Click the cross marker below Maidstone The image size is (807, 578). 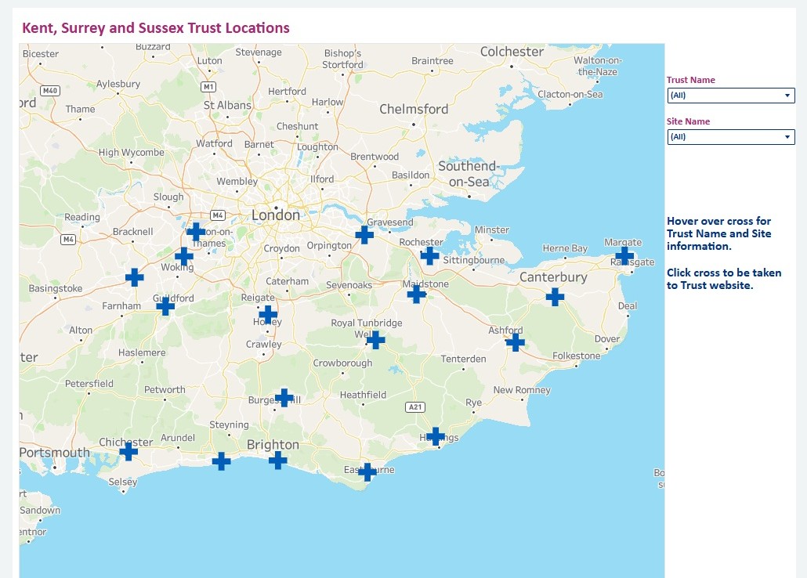click(417, 294)
